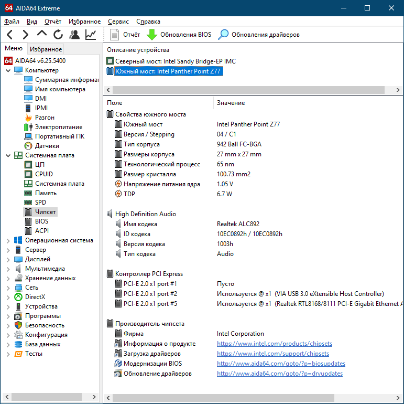Open the Справка menu
Image resolution: width=404 pixels, height=404 pixels.
(148, 22)
